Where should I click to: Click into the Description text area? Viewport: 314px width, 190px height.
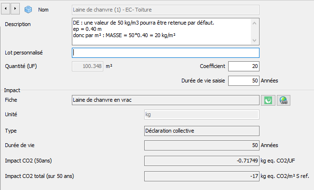pyautogui.click(x=165, y=31)
